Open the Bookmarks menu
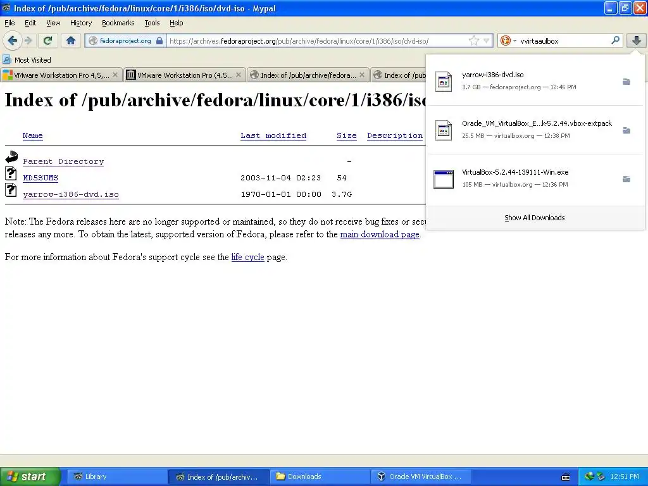 pos(118,23)
